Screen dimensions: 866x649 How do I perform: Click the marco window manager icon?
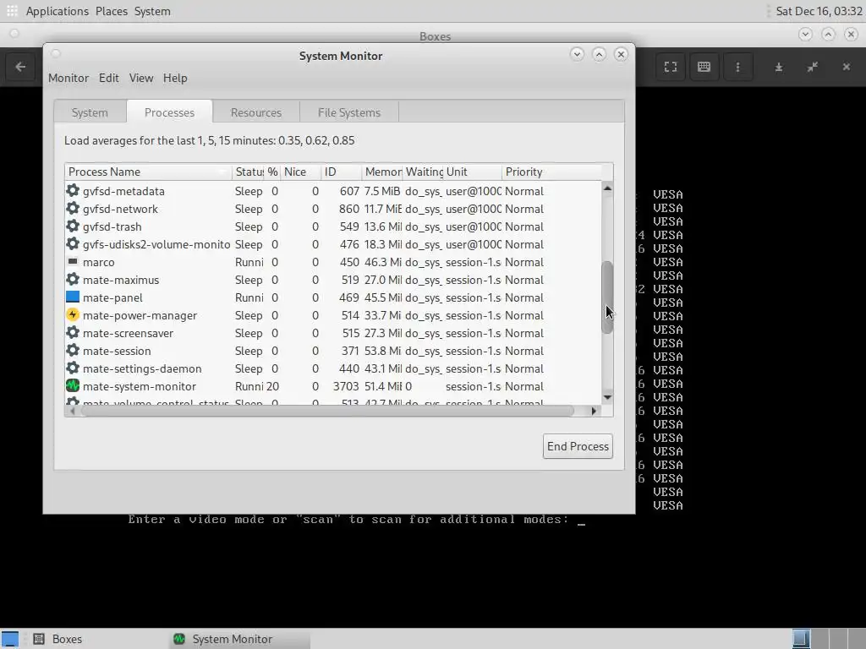[x=73, y=261]
